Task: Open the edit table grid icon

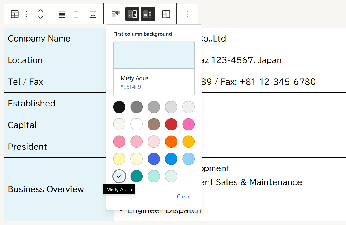Action: 166,14
